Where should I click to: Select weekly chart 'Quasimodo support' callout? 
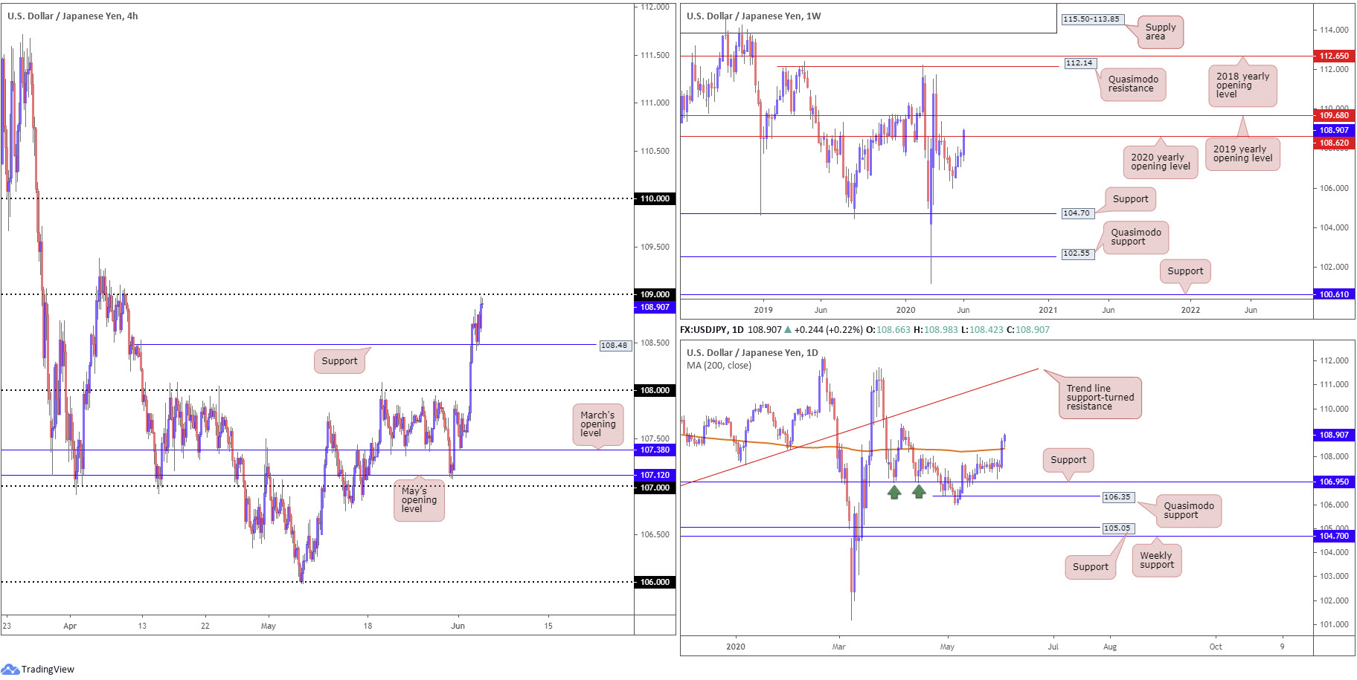[1135, 237]
